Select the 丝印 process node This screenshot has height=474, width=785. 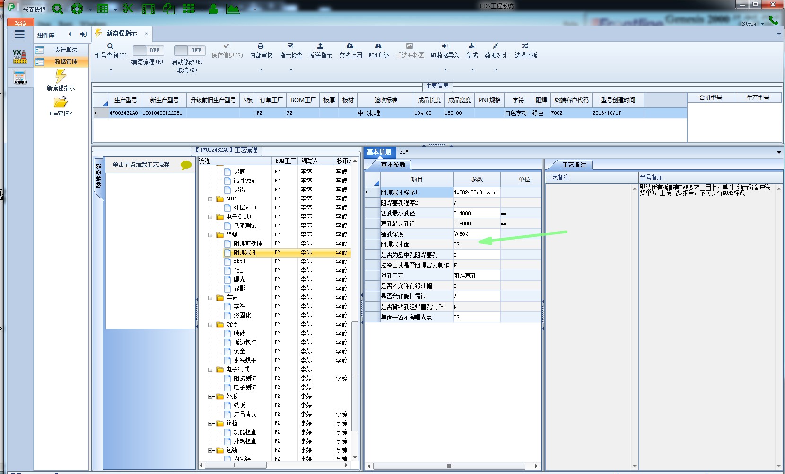click(239, 261)
